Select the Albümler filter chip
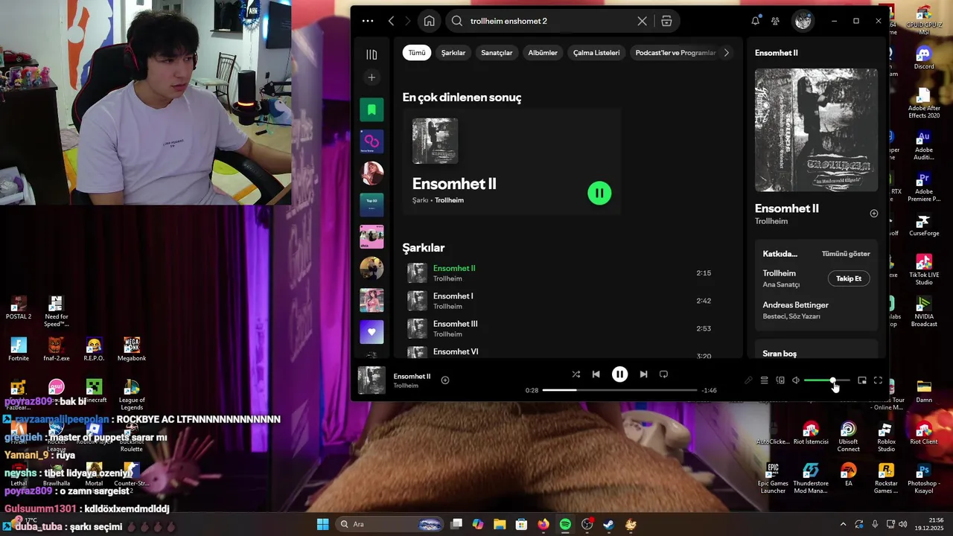The height and width of the screenshot is (536, 953). pos(543,53)
